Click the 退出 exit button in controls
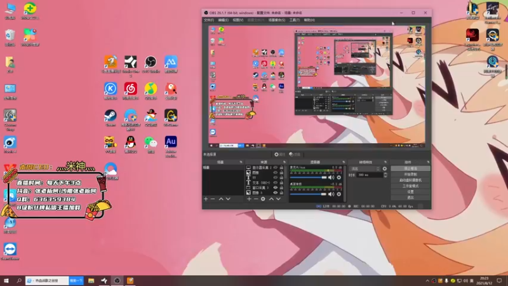Image resolution: width=508 pixels, height=286 pixels. pos(410,198)
